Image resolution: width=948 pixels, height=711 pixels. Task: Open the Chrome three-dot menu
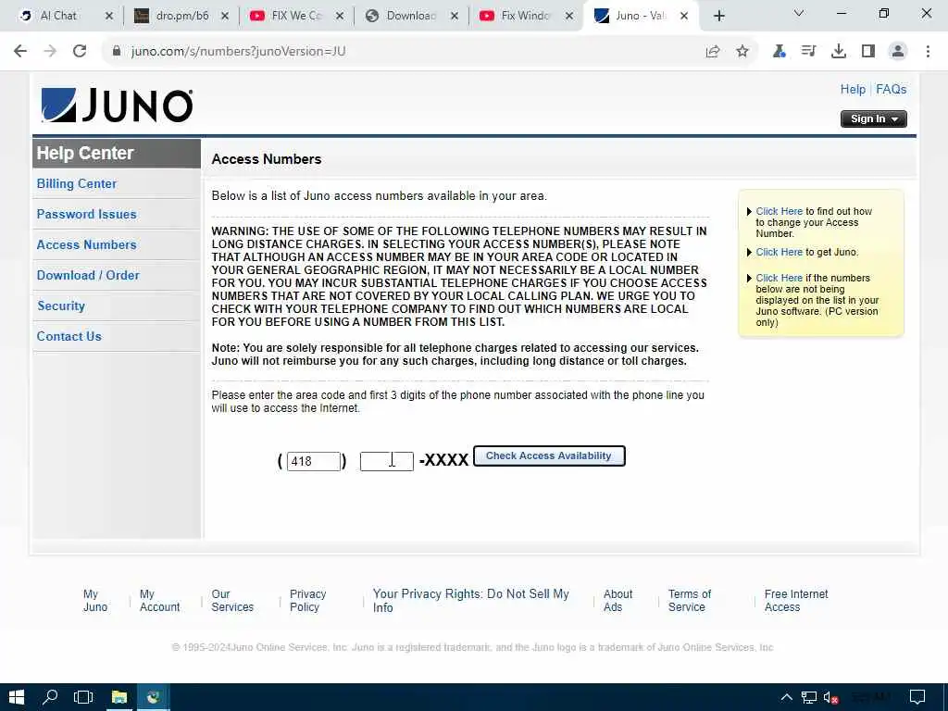coord(928,52)
